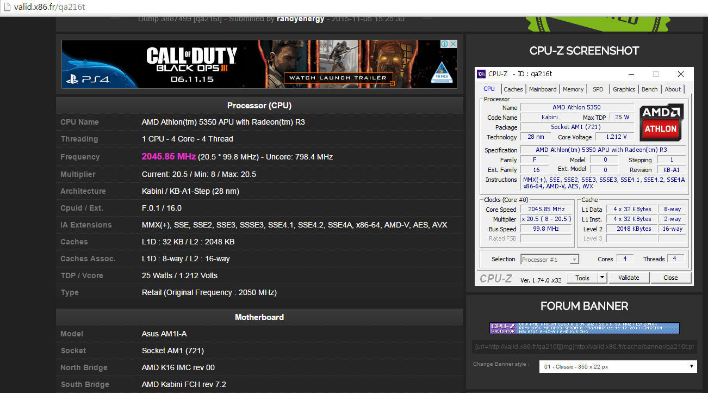Open the Processor #1 selection dropdown
This screenshot has width=708, height=393.
click(x=549, y=260)
